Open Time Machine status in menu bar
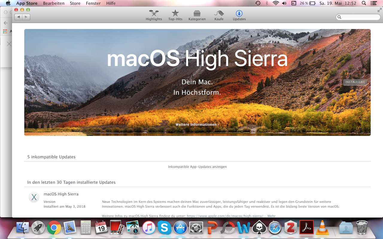 coord(258,3)
